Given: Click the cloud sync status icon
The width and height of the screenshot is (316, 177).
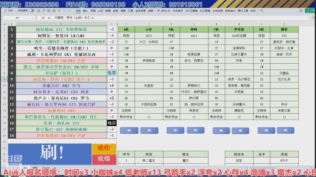Looking at the screenshot, I should (301, 11).
